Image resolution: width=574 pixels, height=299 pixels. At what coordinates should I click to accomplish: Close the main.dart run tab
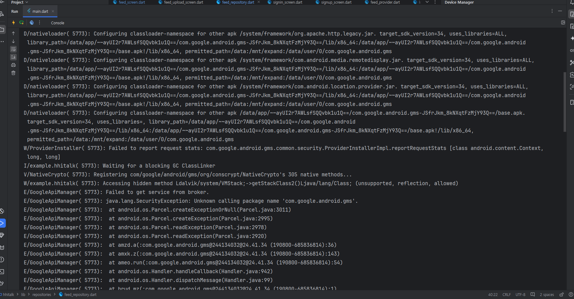pos(53,11)
